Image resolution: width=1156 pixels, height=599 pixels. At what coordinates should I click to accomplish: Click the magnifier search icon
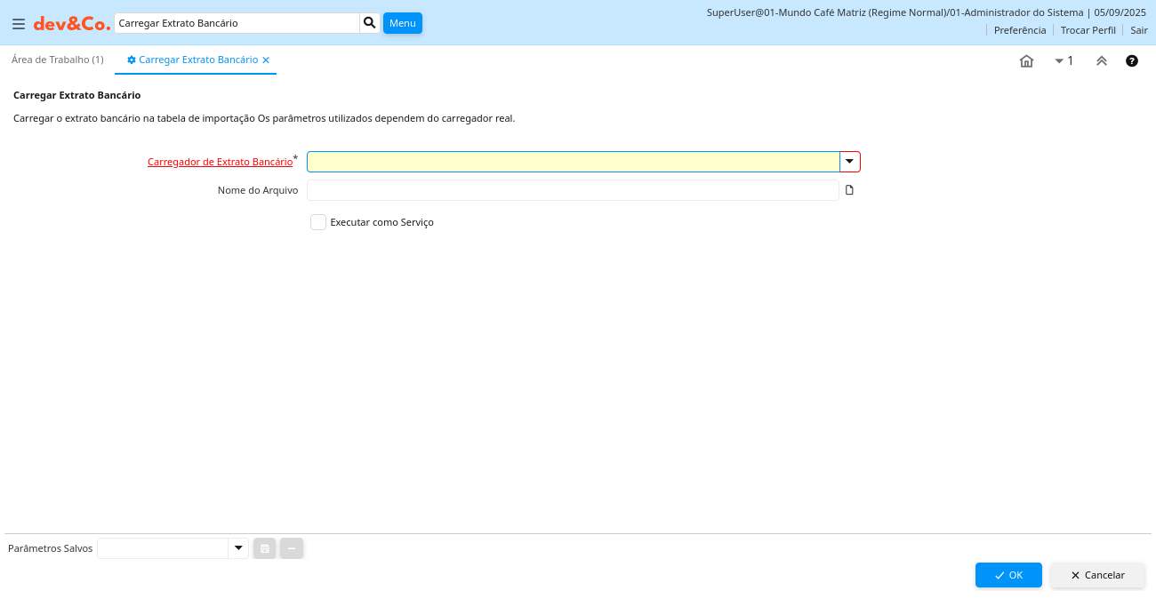coord(370,23)
